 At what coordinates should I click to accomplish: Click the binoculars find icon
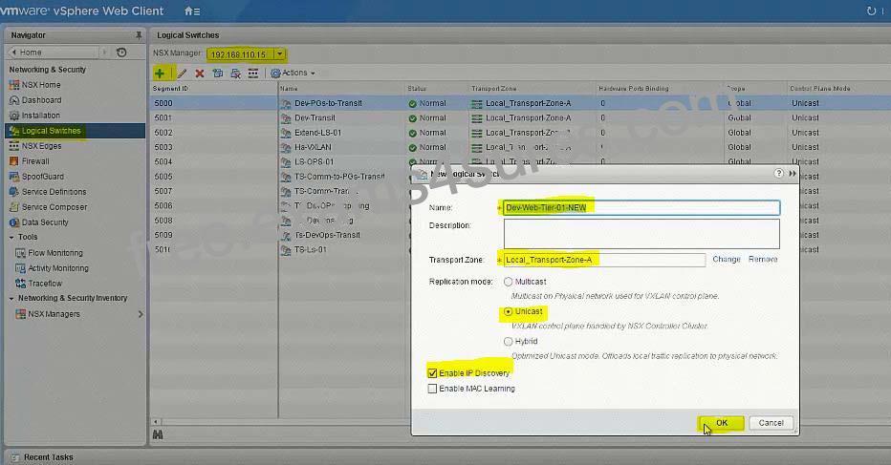pos(158,434)
